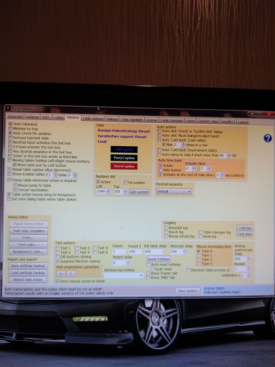Click the Reset hotkeys button
The image size is (275, 367).
(x=159, y=259)
